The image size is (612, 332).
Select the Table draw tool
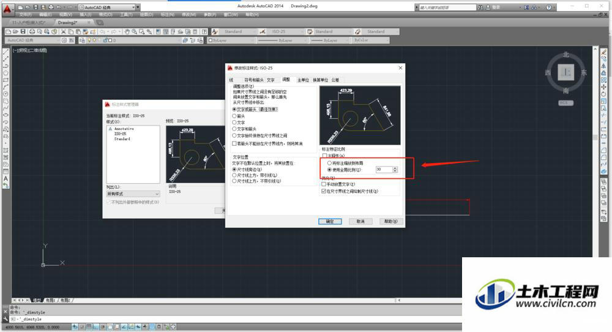click(x=6, y=172)
